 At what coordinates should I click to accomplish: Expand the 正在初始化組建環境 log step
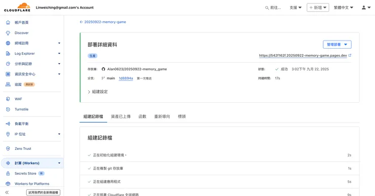pos(219,155)
